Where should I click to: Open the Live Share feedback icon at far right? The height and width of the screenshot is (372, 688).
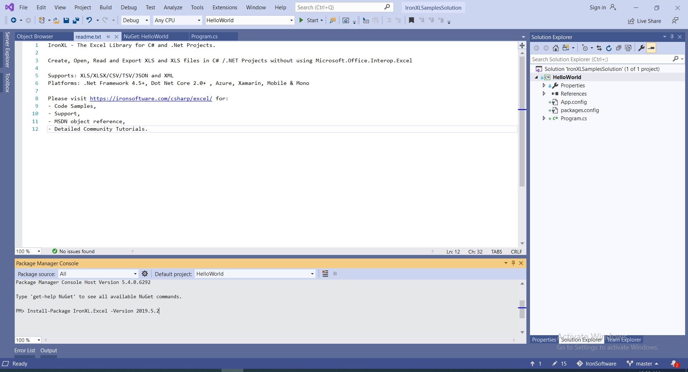click(x=675, y=21)
